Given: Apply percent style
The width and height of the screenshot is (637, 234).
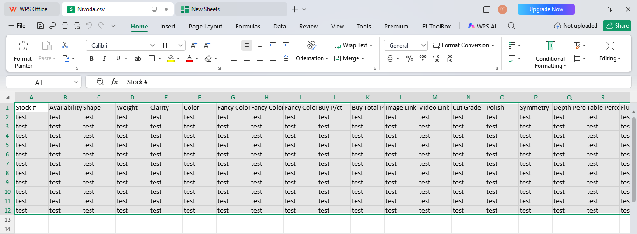Looking at the screenshot, I should click(x=409, y=58).
